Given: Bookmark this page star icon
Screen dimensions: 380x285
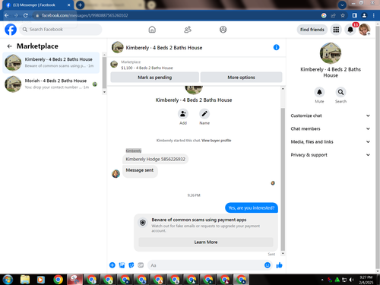Looking at the screenshot, I should pyautogui.click(x=343, y=15).
